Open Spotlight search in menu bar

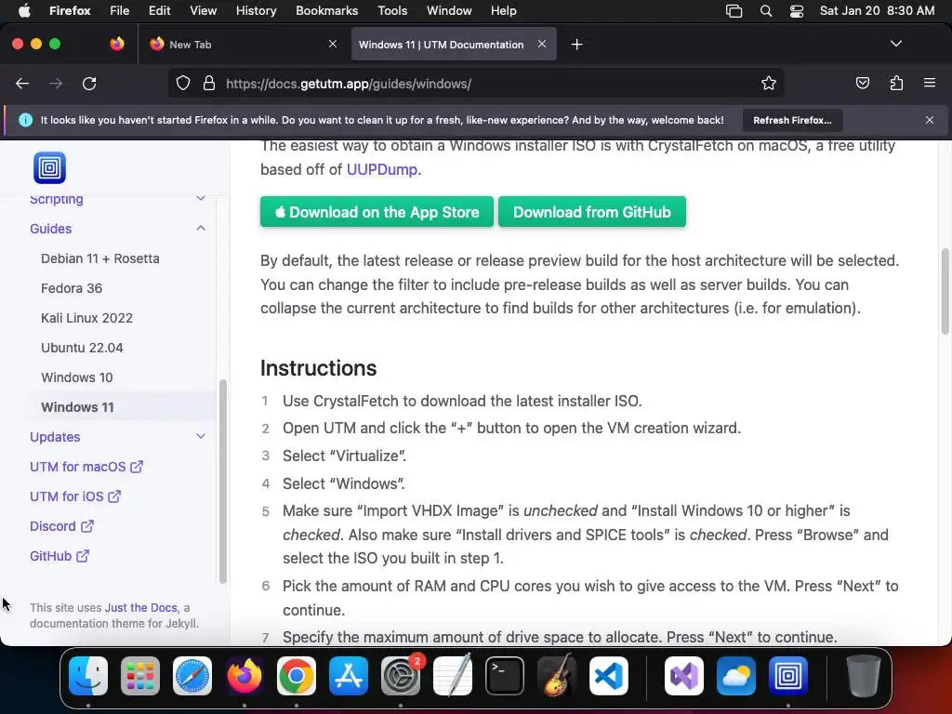(x=766, y=11)
